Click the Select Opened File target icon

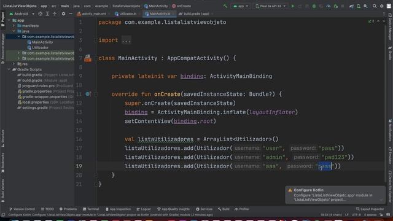pos(41,14)
